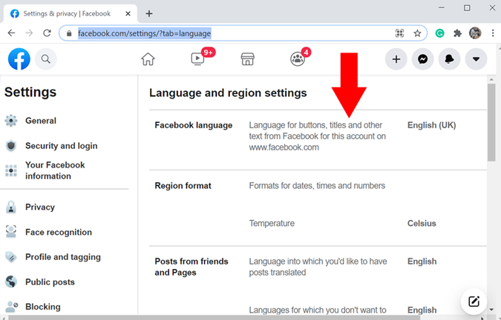Open the Chrome profile avatar
Screen dimensions: 501x320
[475, 33]
